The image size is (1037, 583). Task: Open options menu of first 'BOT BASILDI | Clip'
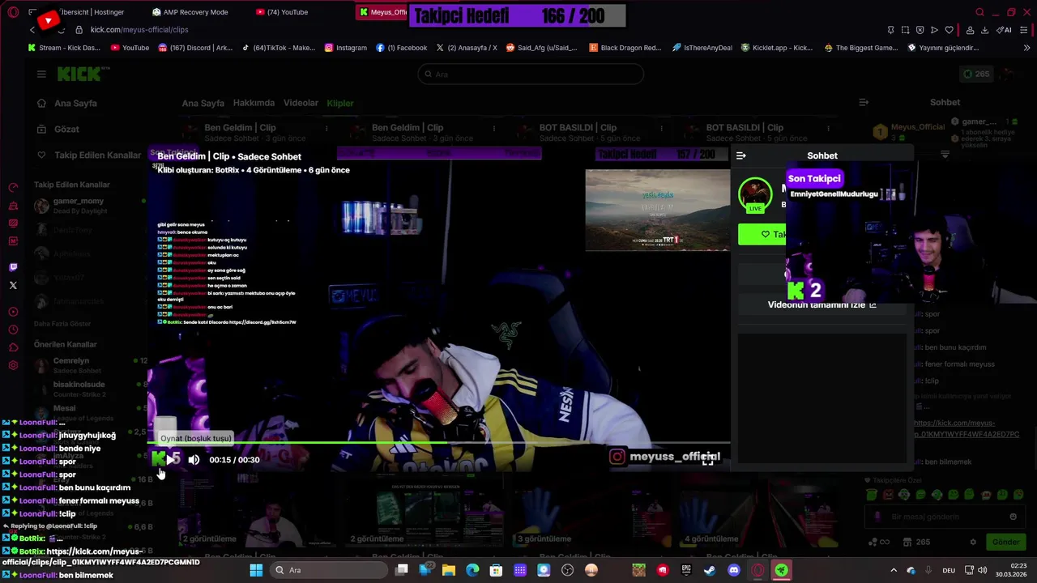click(662, 128)
